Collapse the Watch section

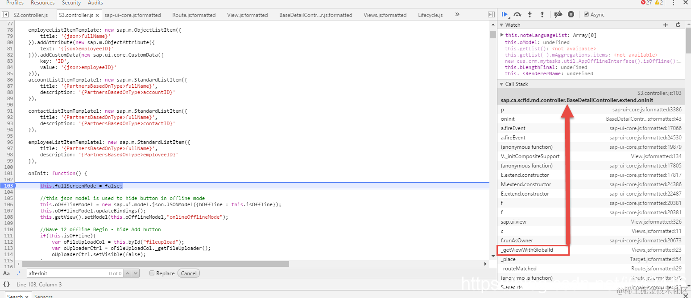coord(501,25)
